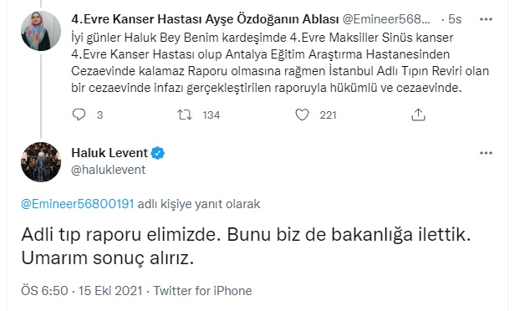Viewport: 525px width, 311px height.
Task: Retweet the Ayşe Özdoğan tweet
Action: pyautogui.click(x=185, y=115)
